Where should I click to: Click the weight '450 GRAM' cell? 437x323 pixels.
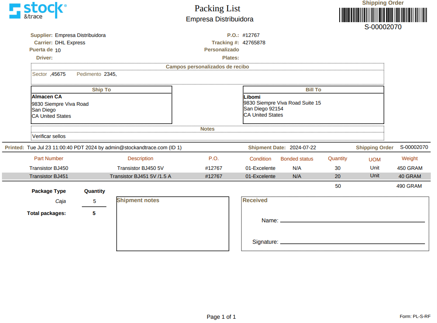[x=410, y=168]
